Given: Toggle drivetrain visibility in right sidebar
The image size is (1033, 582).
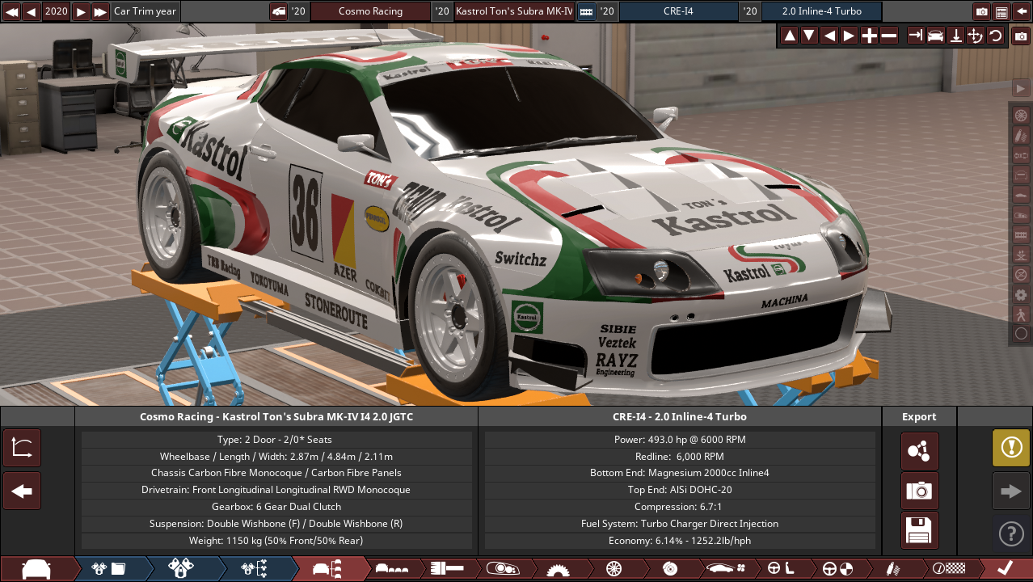Looking at the screenshot, I should [1021, 154].
